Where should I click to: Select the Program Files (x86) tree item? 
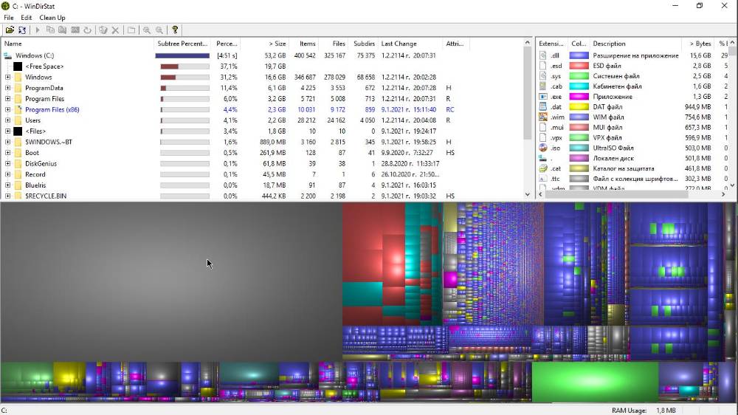(52, 110)
